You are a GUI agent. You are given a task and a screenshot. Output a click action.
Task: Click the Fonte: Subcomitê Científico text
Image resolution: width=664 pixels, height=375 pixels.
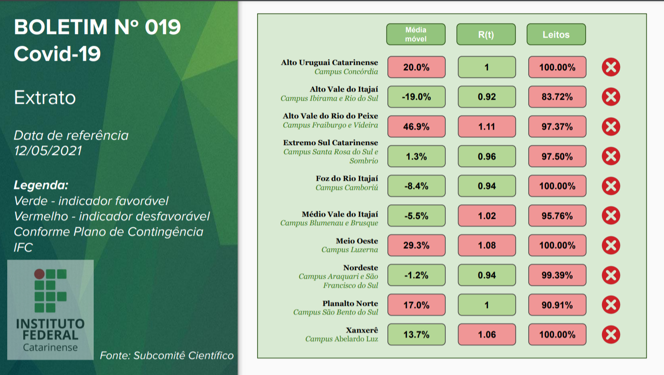tap(167, 356)
